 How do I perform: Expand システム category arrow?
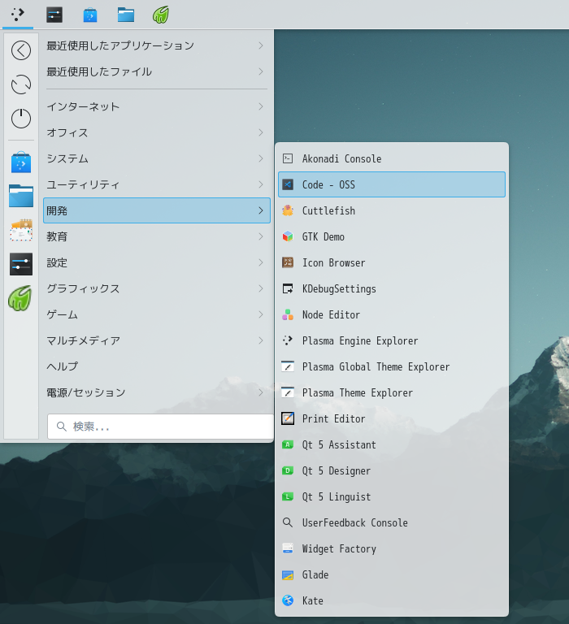coord(261,158)
